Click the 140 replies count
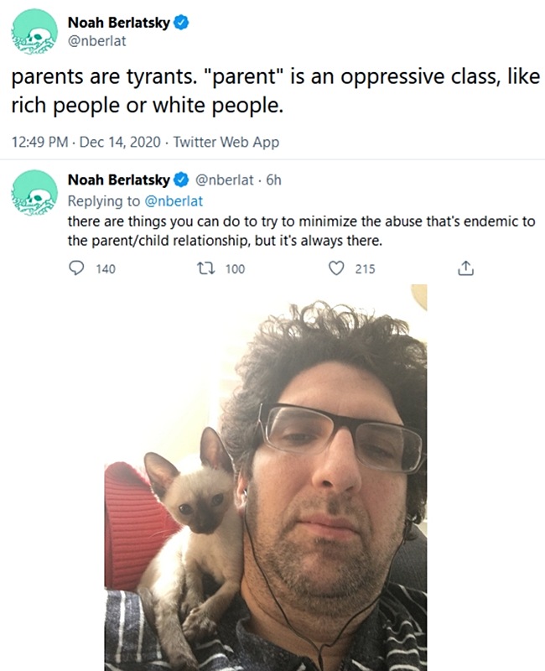Image resolution: width=545 pixels, height=671 pixels. click(106, 268)
